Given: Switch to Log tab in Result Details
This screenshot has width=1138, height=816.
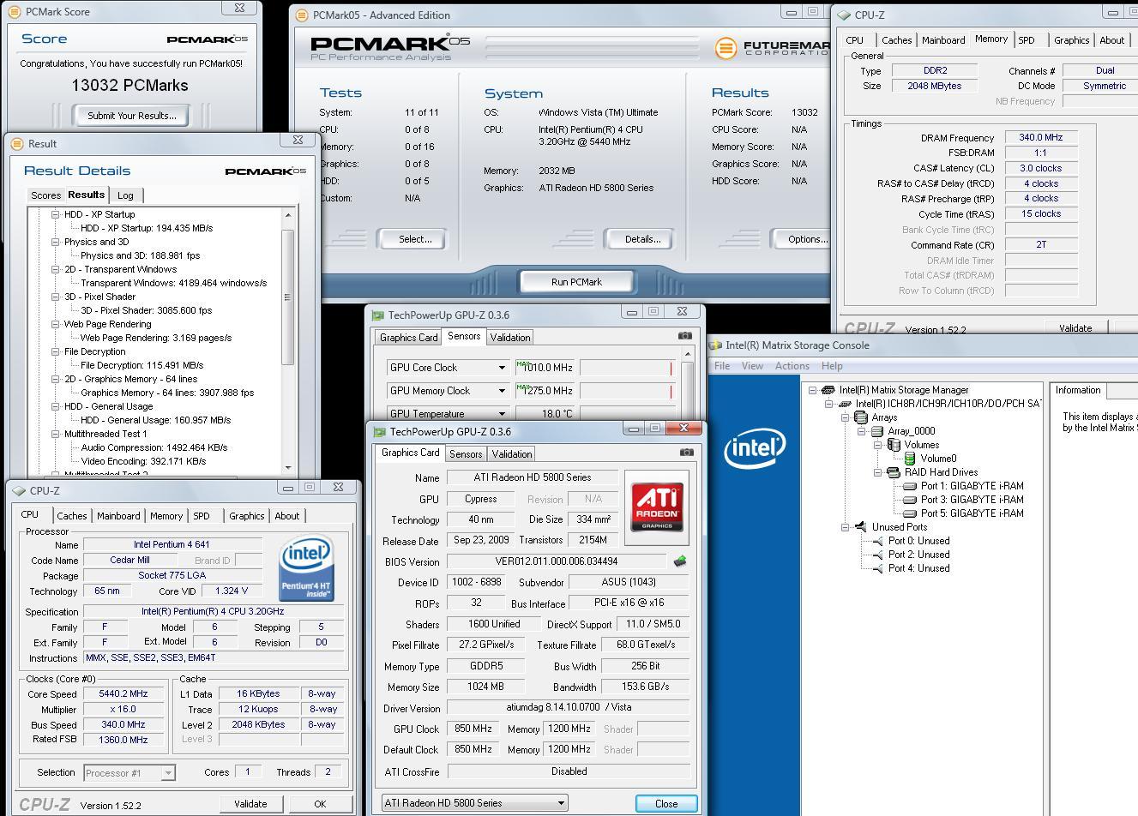Looking at the screenshot, I should pyautogui.click(x=125, y=195).
